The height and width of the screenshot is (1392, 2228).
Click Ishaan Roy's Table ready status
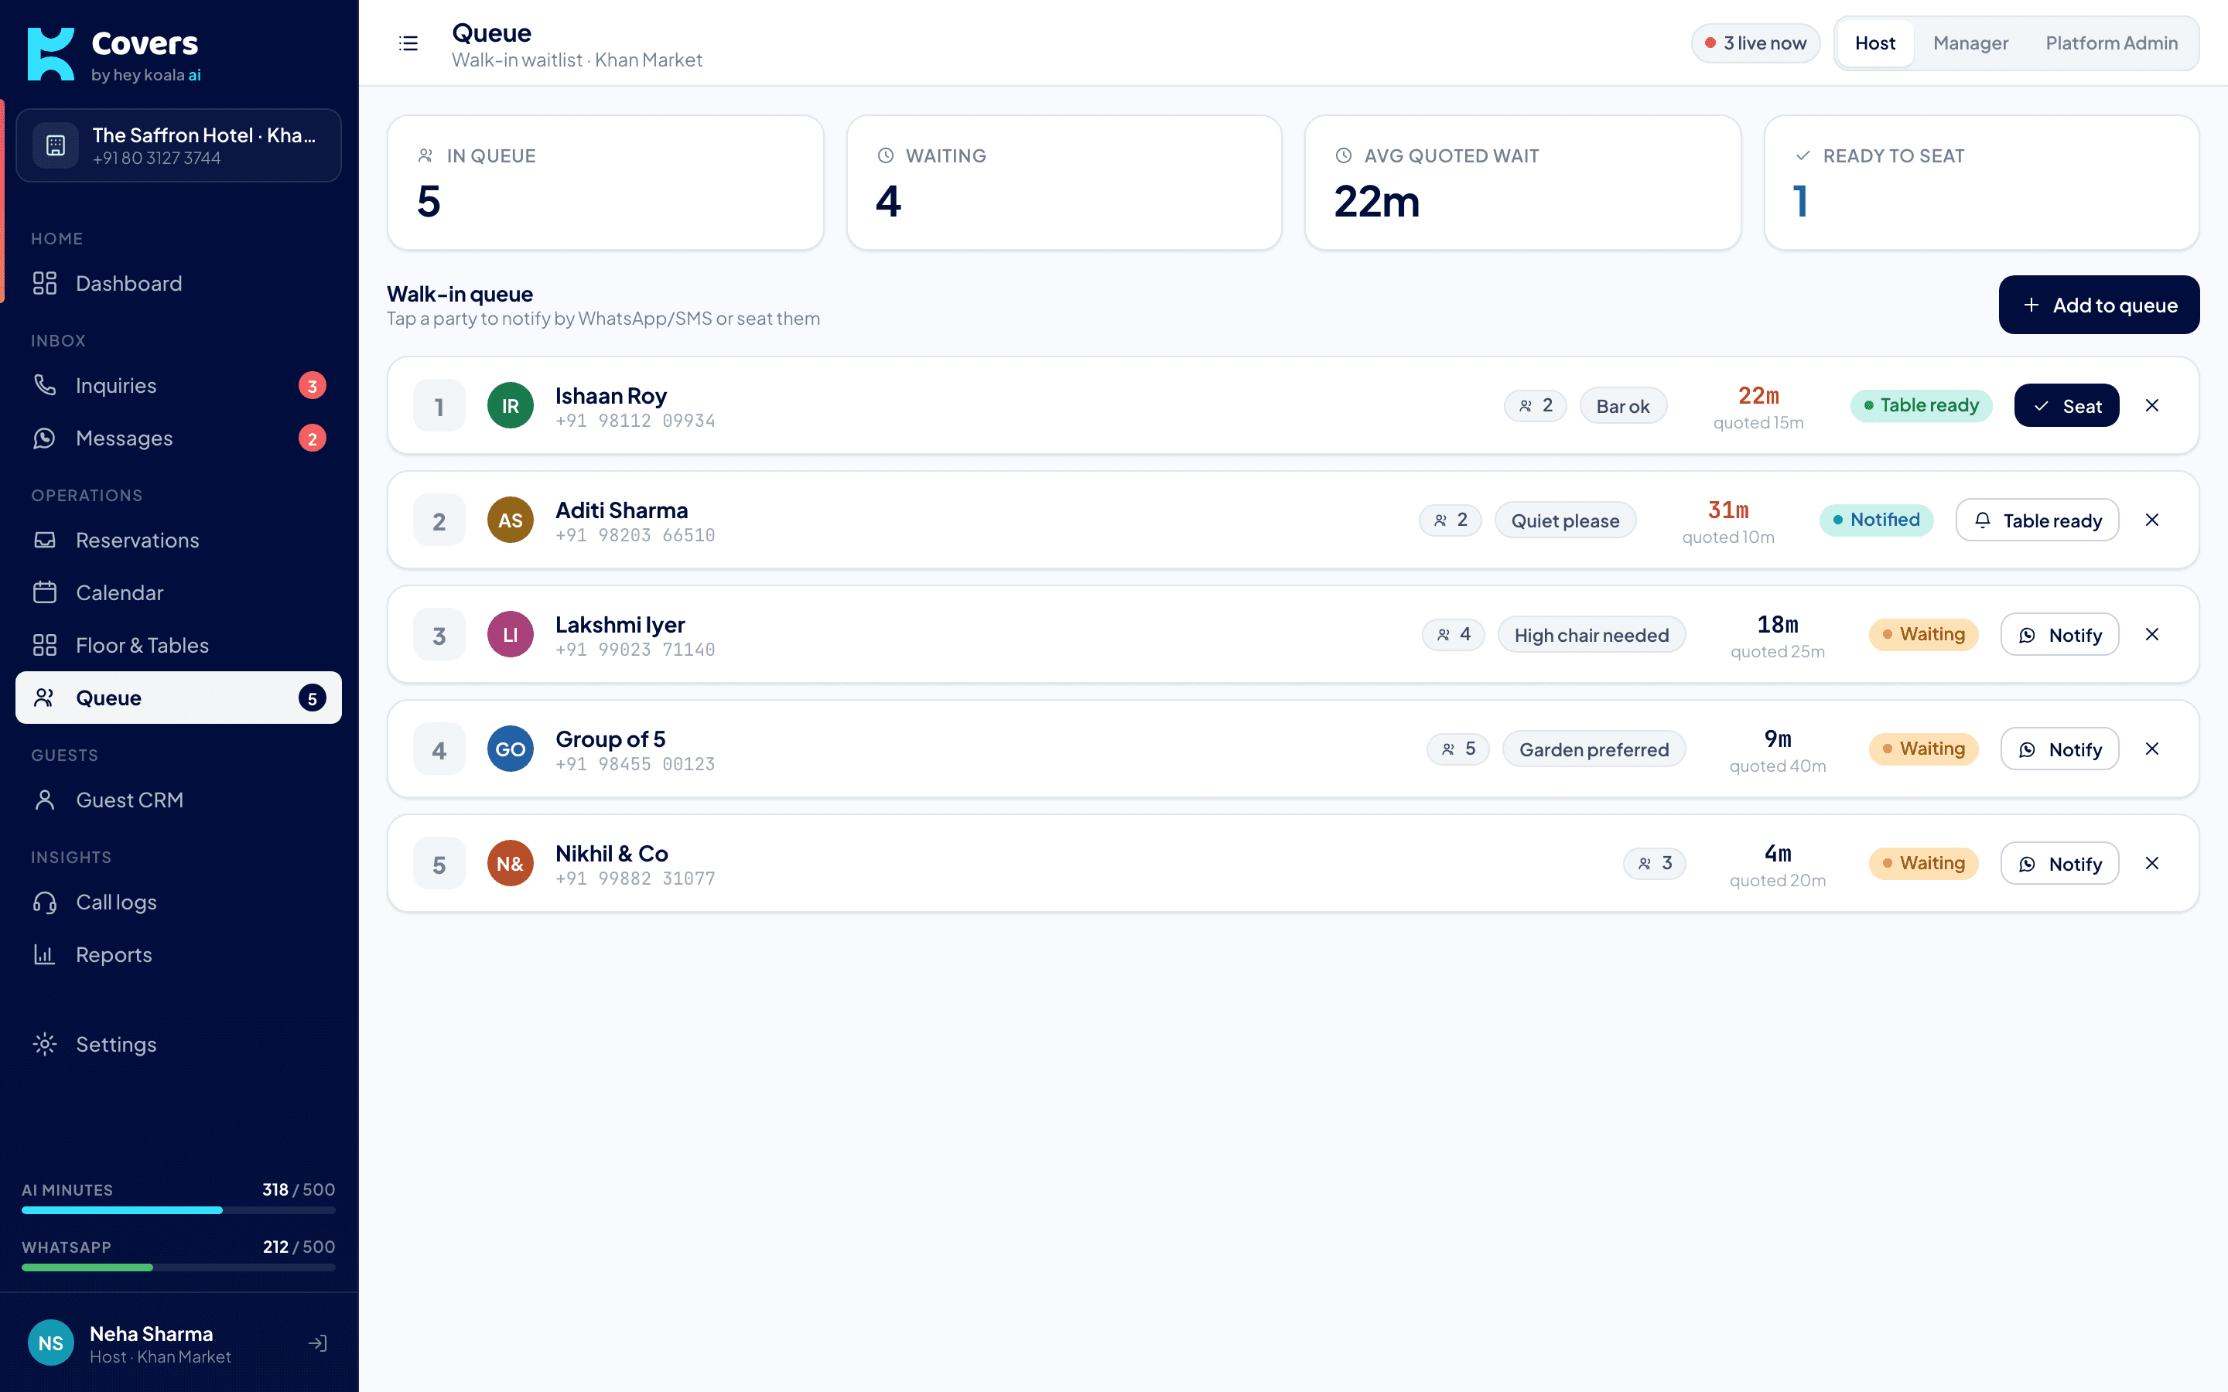coord(1921,406)
